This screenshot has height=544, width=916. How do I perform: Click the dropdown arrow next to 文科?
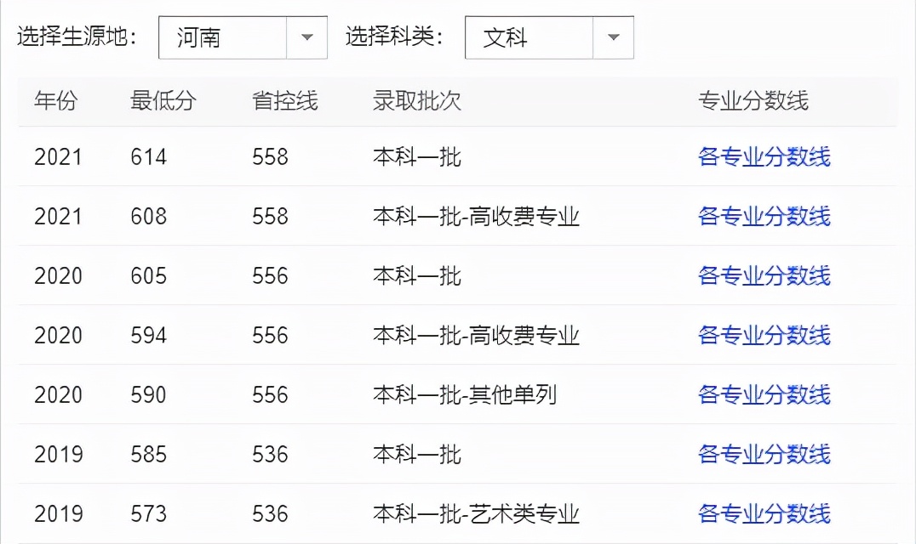tap(615, 37)
